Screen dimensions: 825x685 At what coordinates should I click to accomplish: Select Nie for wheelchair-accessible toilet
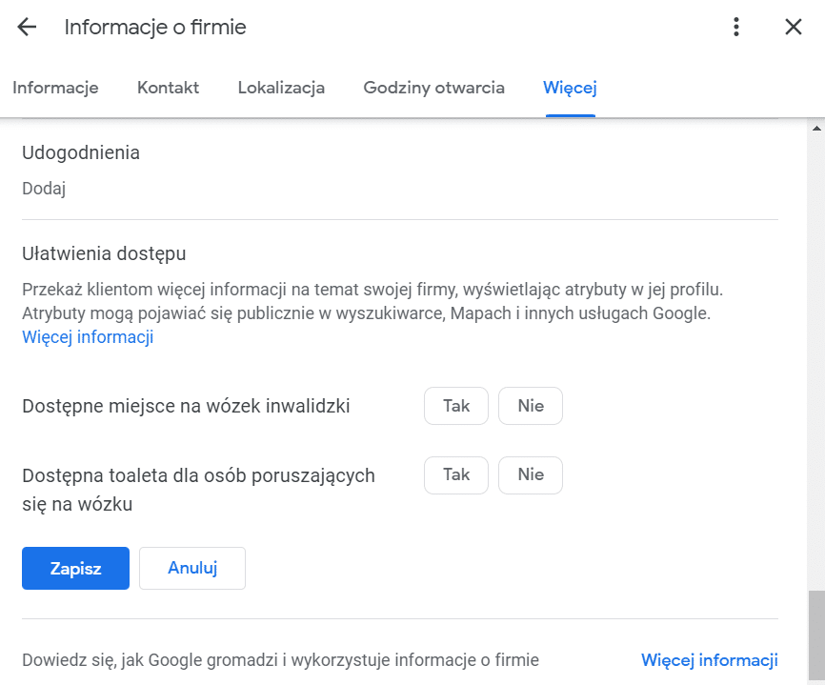[531, 475]
